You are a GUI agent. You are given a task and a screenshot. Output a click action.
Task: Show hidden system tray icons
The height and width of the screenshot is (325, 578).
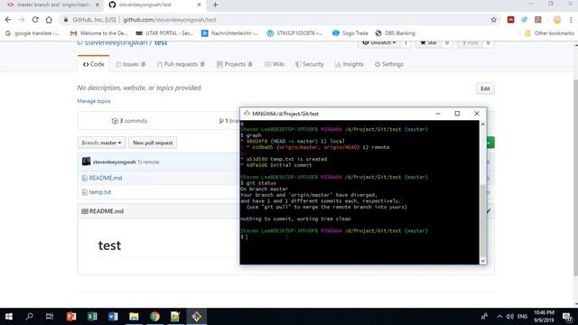[x=499, y=317]
